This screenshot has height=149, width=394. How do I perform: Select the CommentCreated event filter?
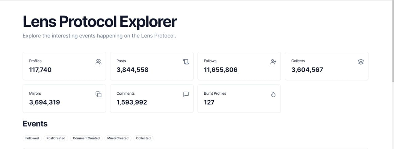(86, 138)
